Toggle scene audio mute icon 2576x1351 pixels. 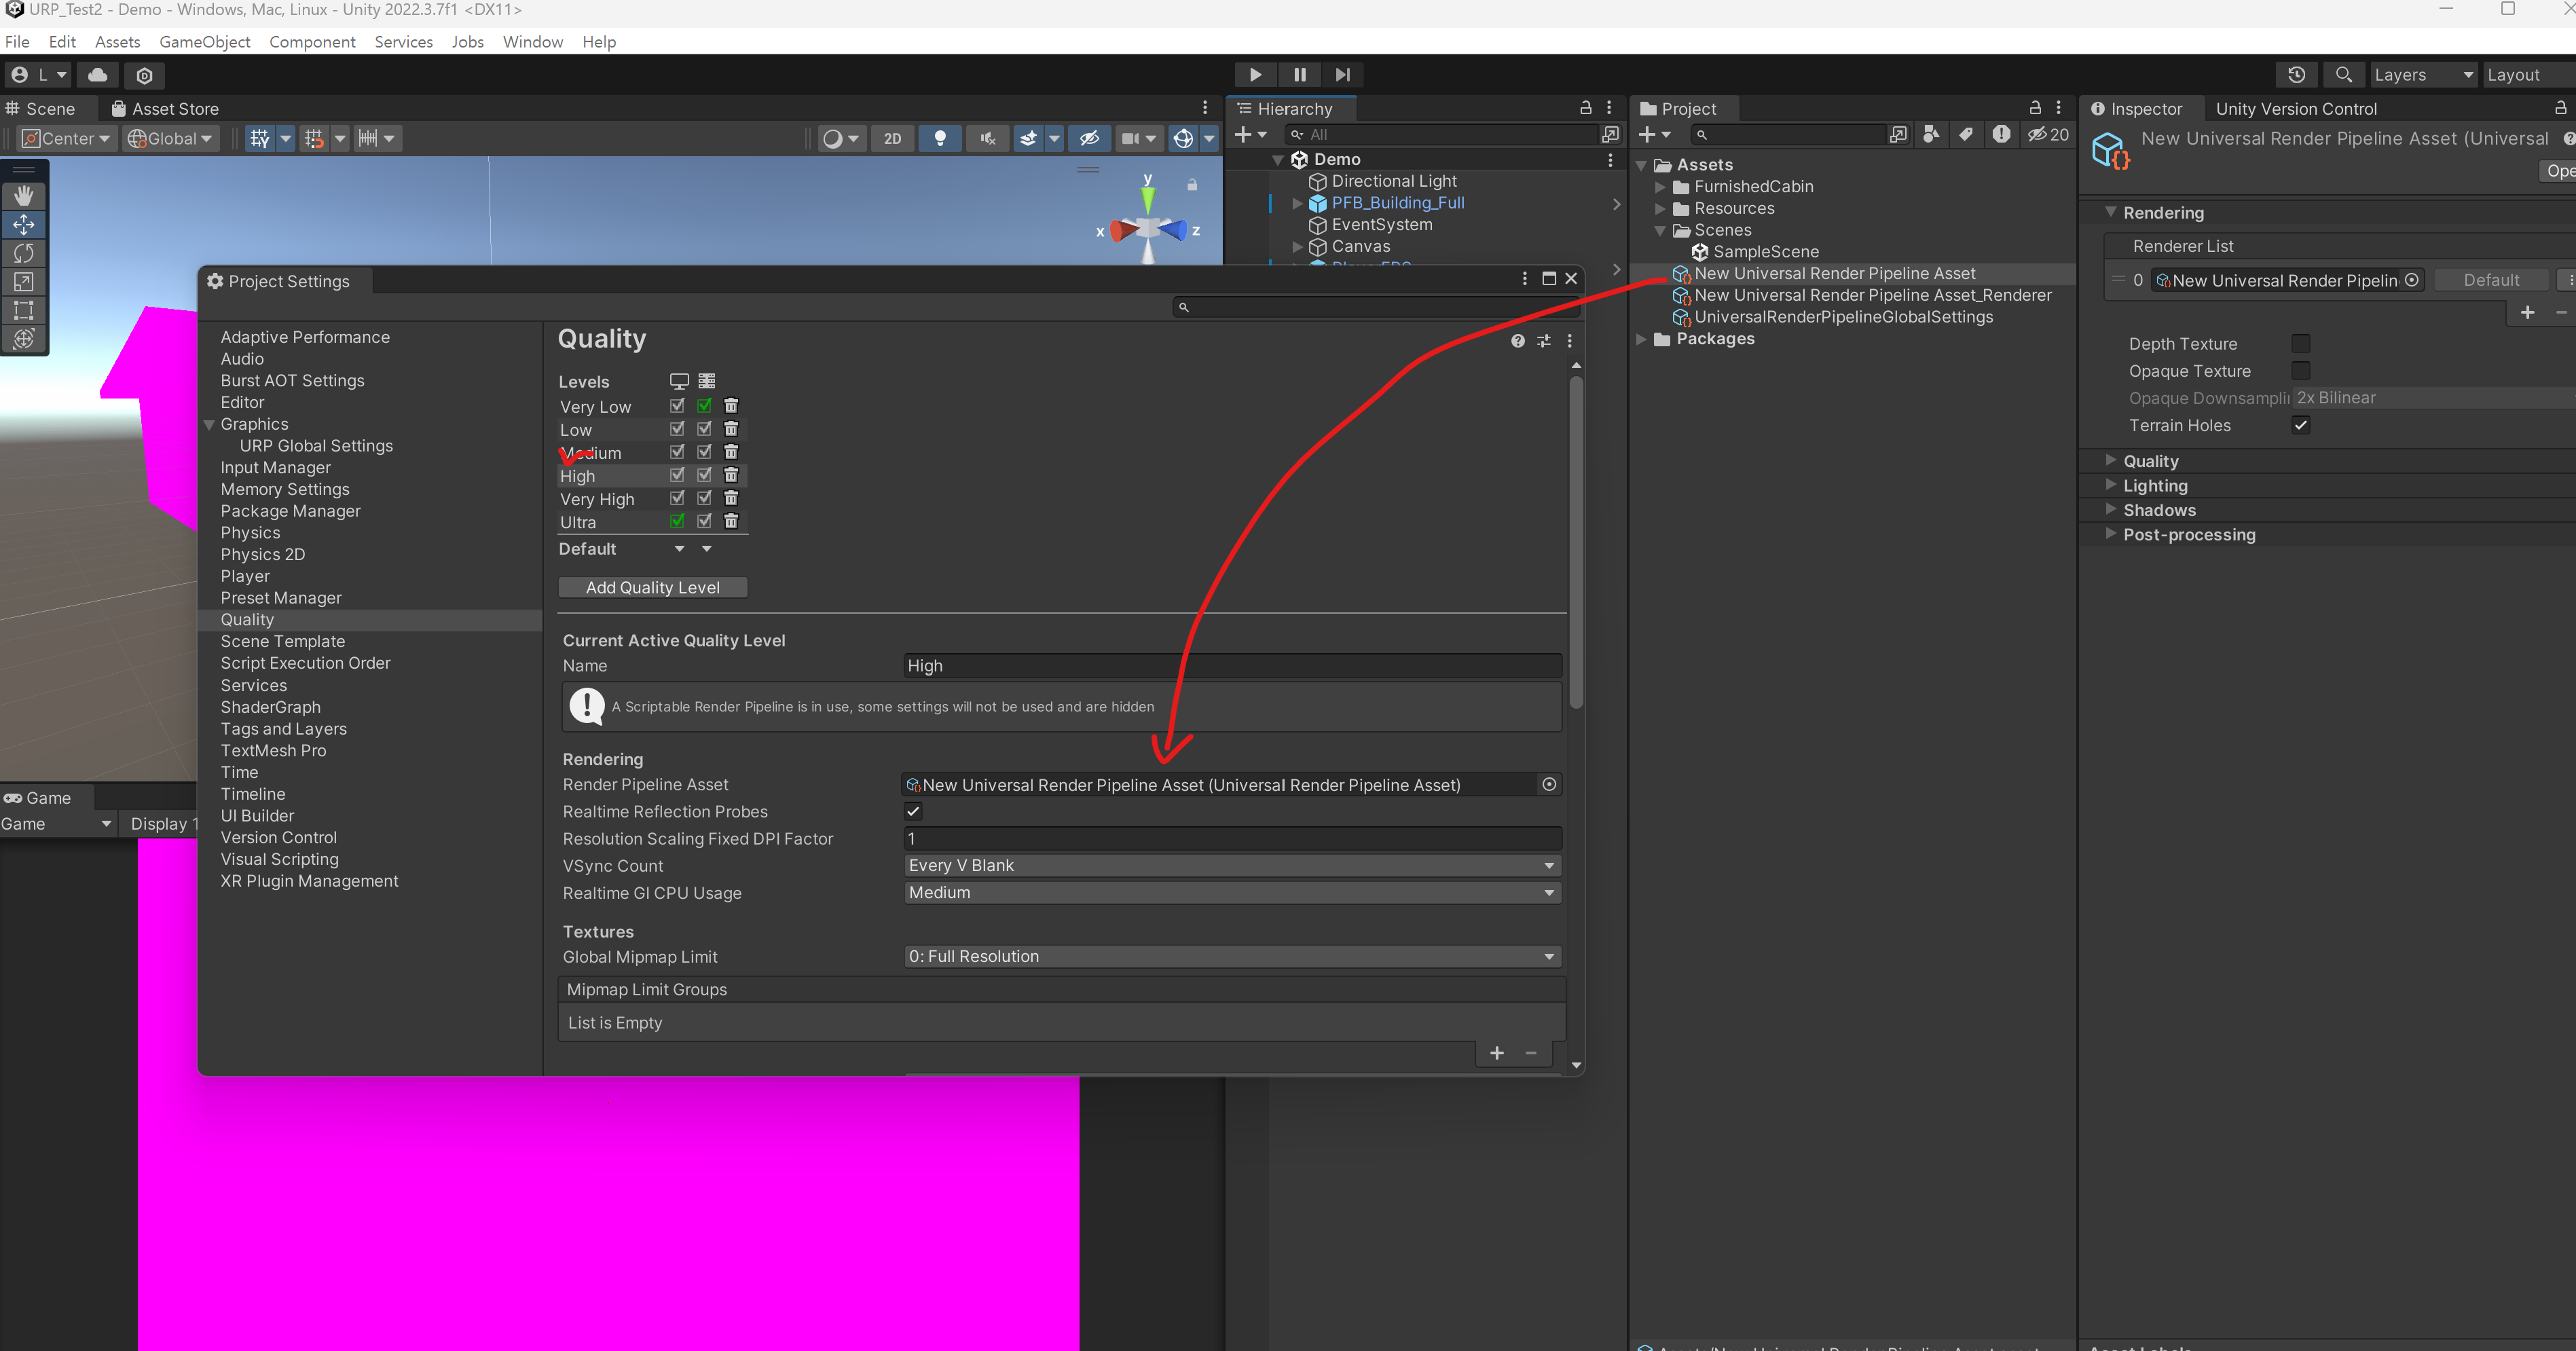[987, 139]
